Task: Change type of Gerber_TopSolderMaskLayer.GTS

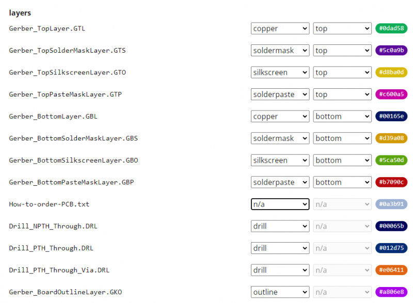Action: click(280, 51)
